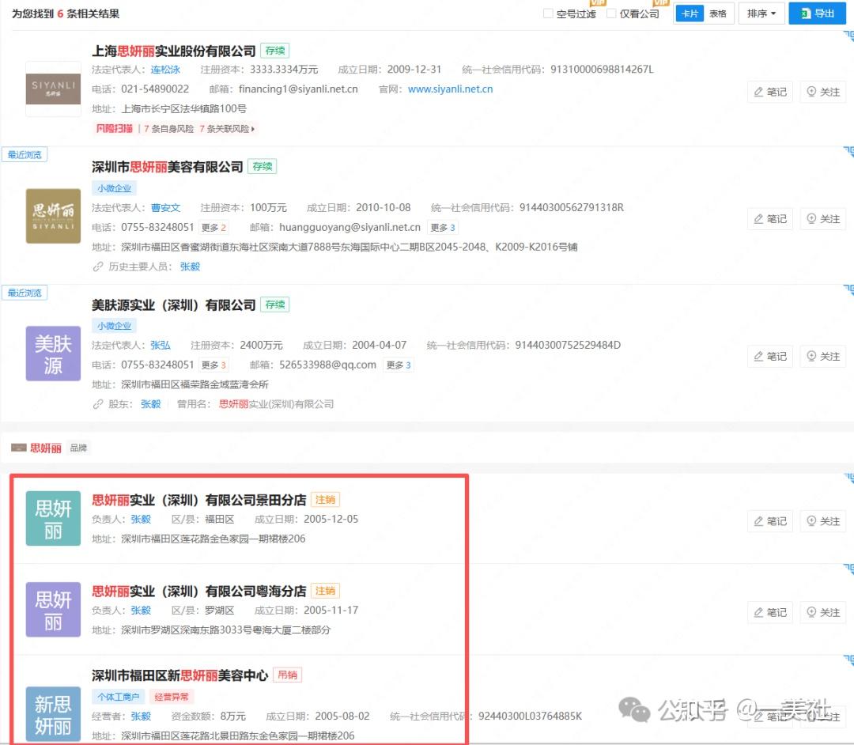Open the 排序 sort dropdown
This screenshot has height=745, width=854.
[761, 13]
